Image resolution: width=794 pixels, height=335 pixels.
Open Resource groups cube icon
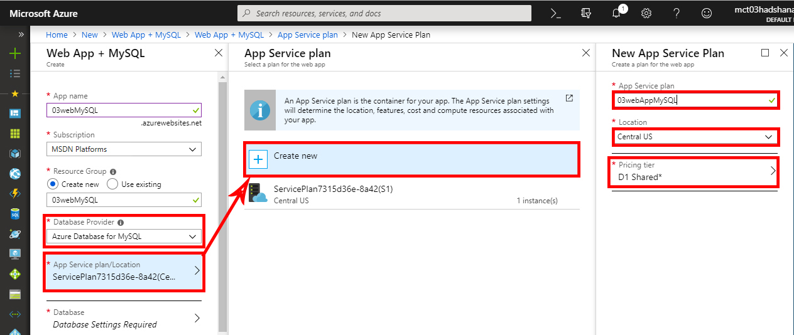[x=15, y=154]
